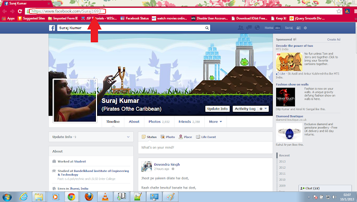Bookmark this page with the star icon
357x202 pixels.
point(339,11)
